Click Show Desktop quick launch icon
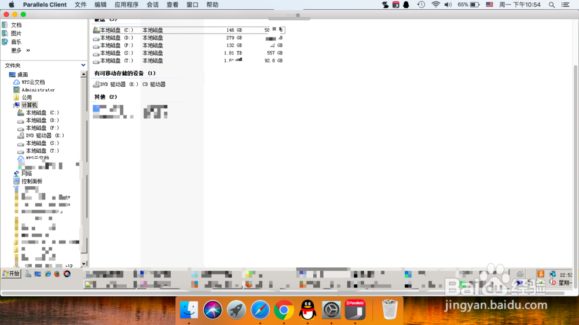 [38, 274]
